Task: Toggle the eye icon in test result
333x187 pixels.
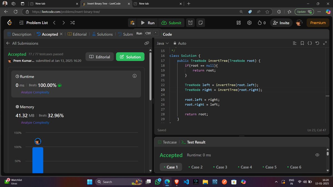Action: tap(317, 155)
